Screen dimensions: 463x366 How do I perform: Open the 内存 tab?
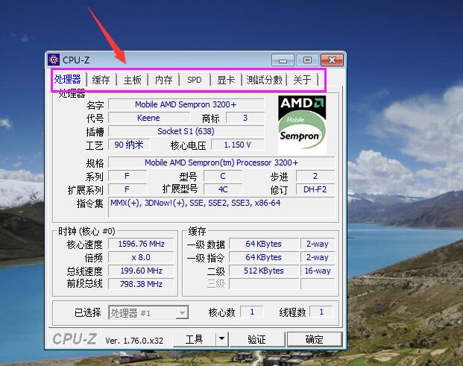(163, 80)
